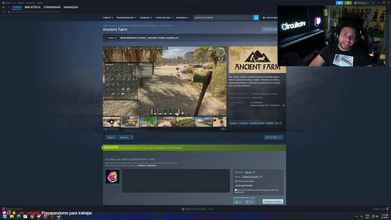Open Windows Start menu
This screenshot has height=220, width=391.
click(5, 216)
